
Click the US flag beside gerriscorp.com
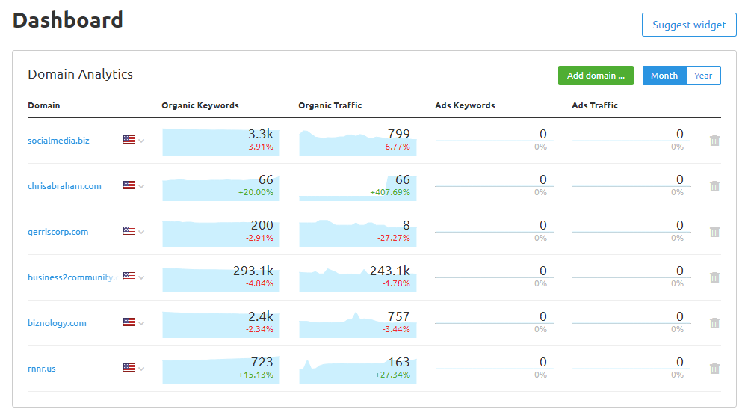[129, 231]
